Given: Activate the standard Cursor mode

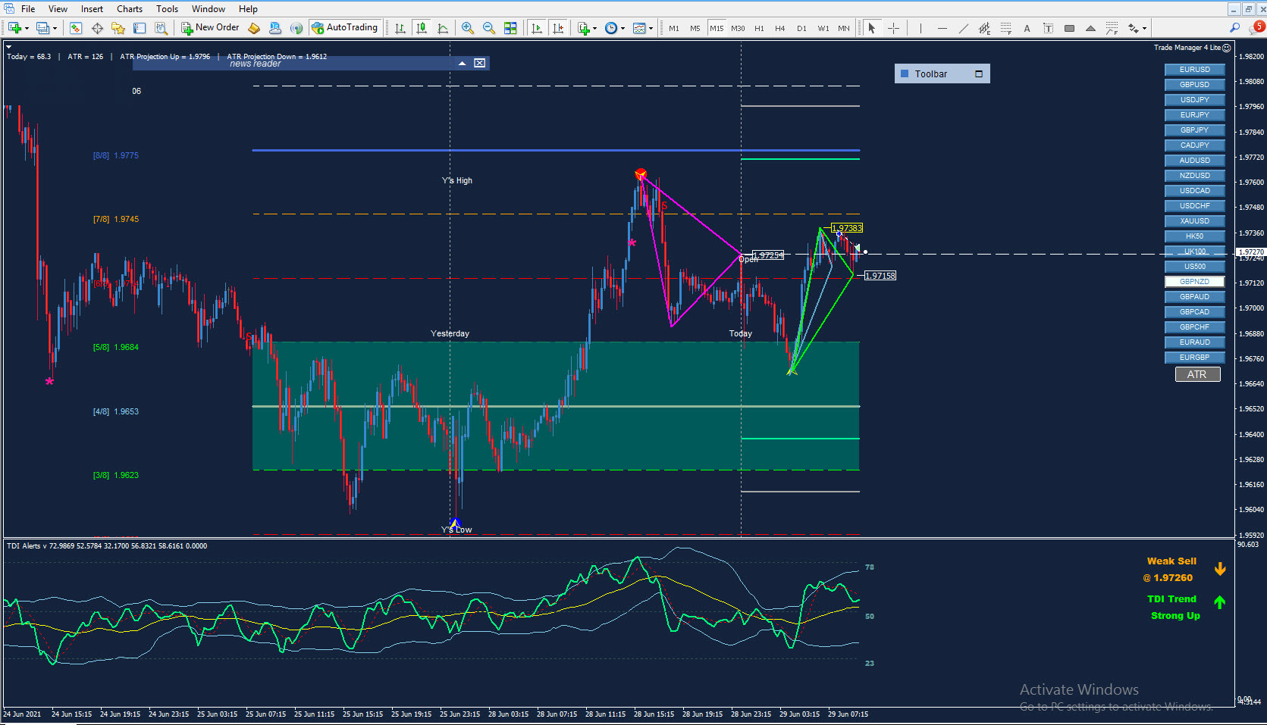Looking at the screenshot, I should tap(872, 28).
